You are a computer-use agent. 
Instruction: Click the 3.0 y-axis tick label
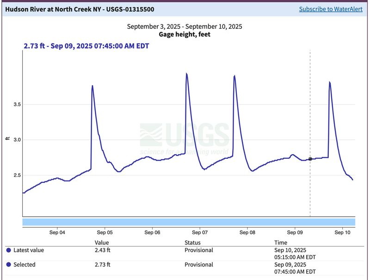17,140
